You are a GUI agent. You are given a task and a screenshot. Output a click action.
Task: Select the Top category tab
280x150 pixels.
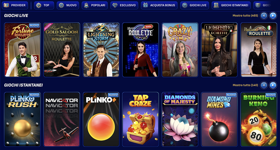tap(44, 5)
